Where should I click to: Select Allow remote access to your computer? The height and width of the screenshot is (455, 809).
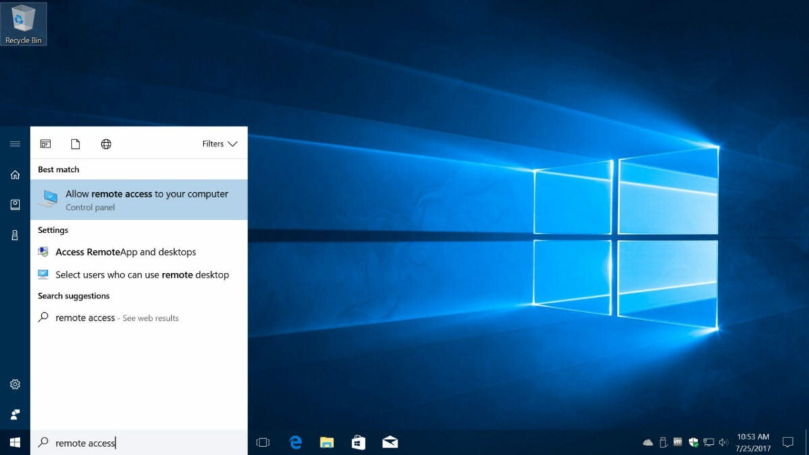click(x=135, y=200)
